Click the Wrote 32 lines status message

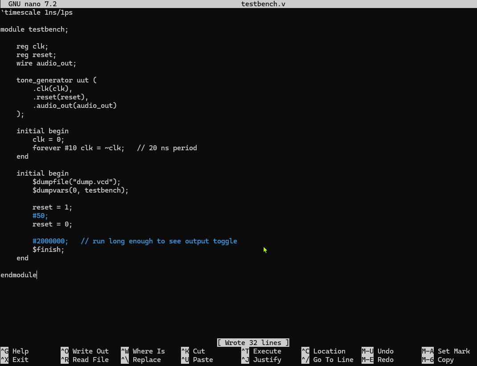pyautogui.click(x=253, y=343)
